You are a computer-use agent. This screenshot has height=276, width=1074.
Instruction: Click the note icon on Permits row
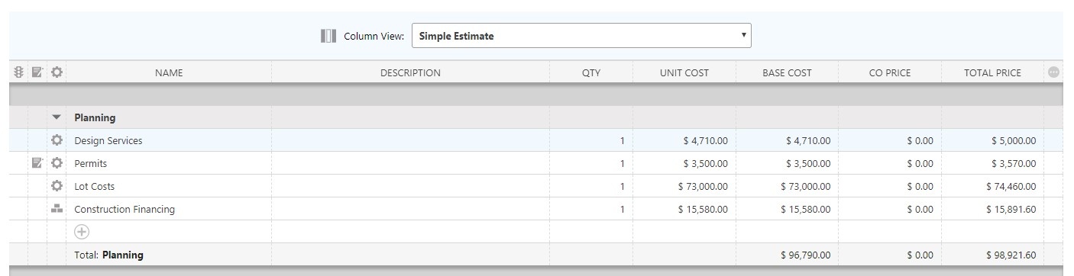(x=37, y=163)
